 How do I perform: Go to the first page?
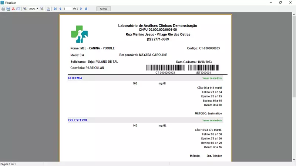click(x=55, y=8)
